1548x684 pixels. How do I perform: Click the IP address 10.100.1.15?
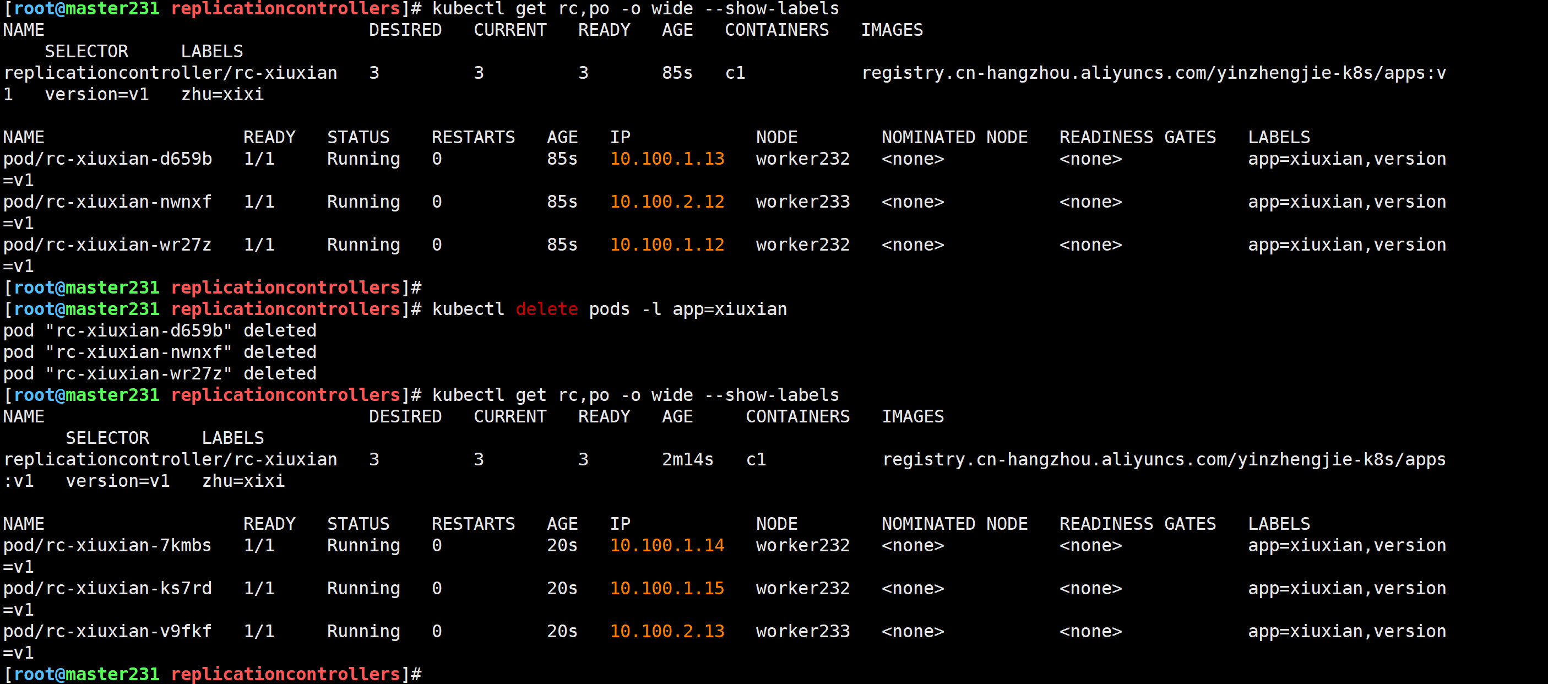(667, 588)
